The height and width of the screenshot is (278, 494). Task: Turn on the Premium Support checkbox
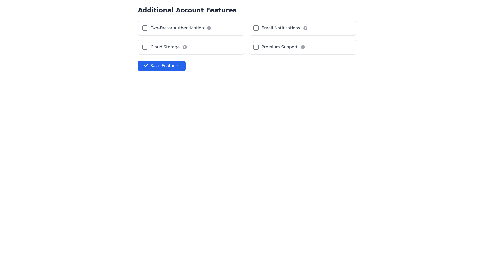coord(256,47)
